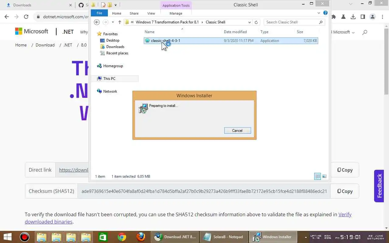The image size is (389, 243).
Task: Expand the recent locations dropdown arrow
Action: point(113,22)
